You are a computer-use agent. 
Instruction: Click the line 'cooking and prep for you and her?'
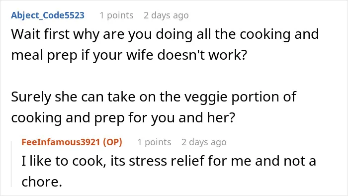(123, 117)
